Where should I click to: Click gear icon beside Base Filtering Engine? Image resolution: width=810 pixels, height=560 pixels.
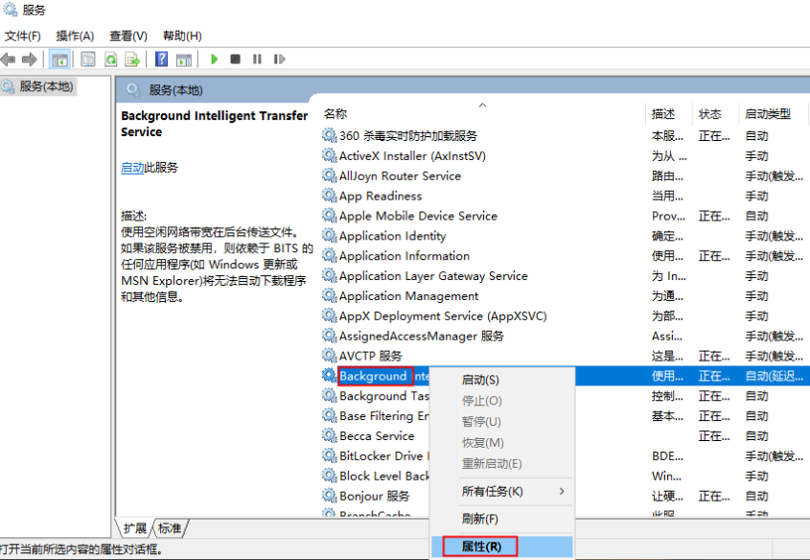[330, 415]
